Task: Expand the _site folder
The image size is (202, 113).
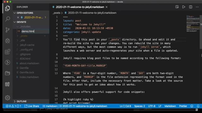Action: 18,40
